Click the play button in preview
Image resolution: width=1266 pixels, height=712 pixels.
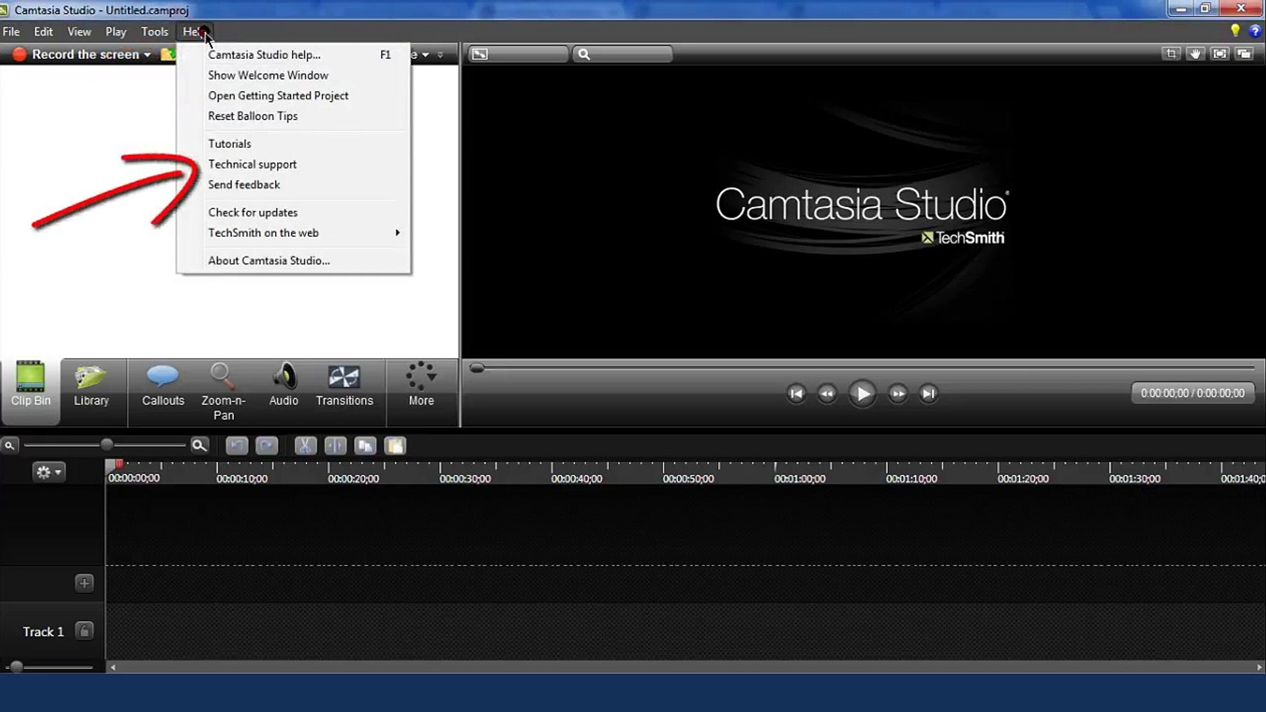[x=862, y=393]
